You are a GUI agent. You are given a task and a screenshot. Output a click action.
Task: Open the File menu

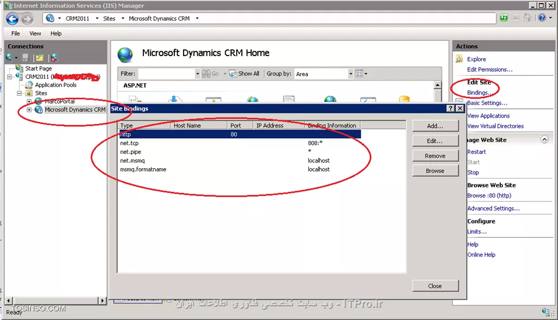(x=16, y=34)
